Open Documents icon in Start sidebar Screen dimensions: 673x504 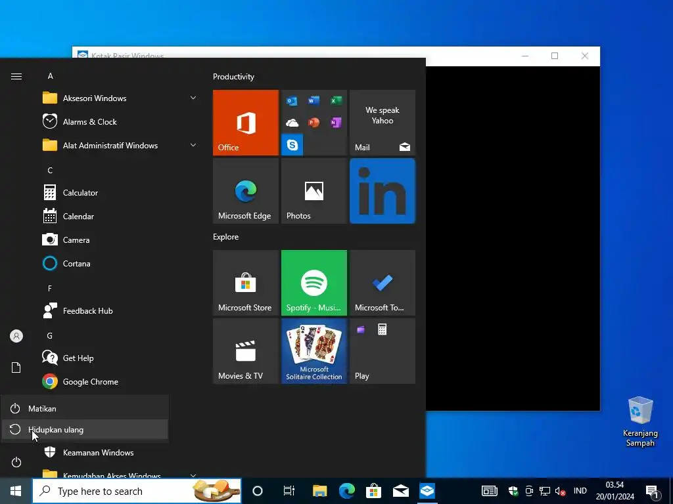click(16, 367)
